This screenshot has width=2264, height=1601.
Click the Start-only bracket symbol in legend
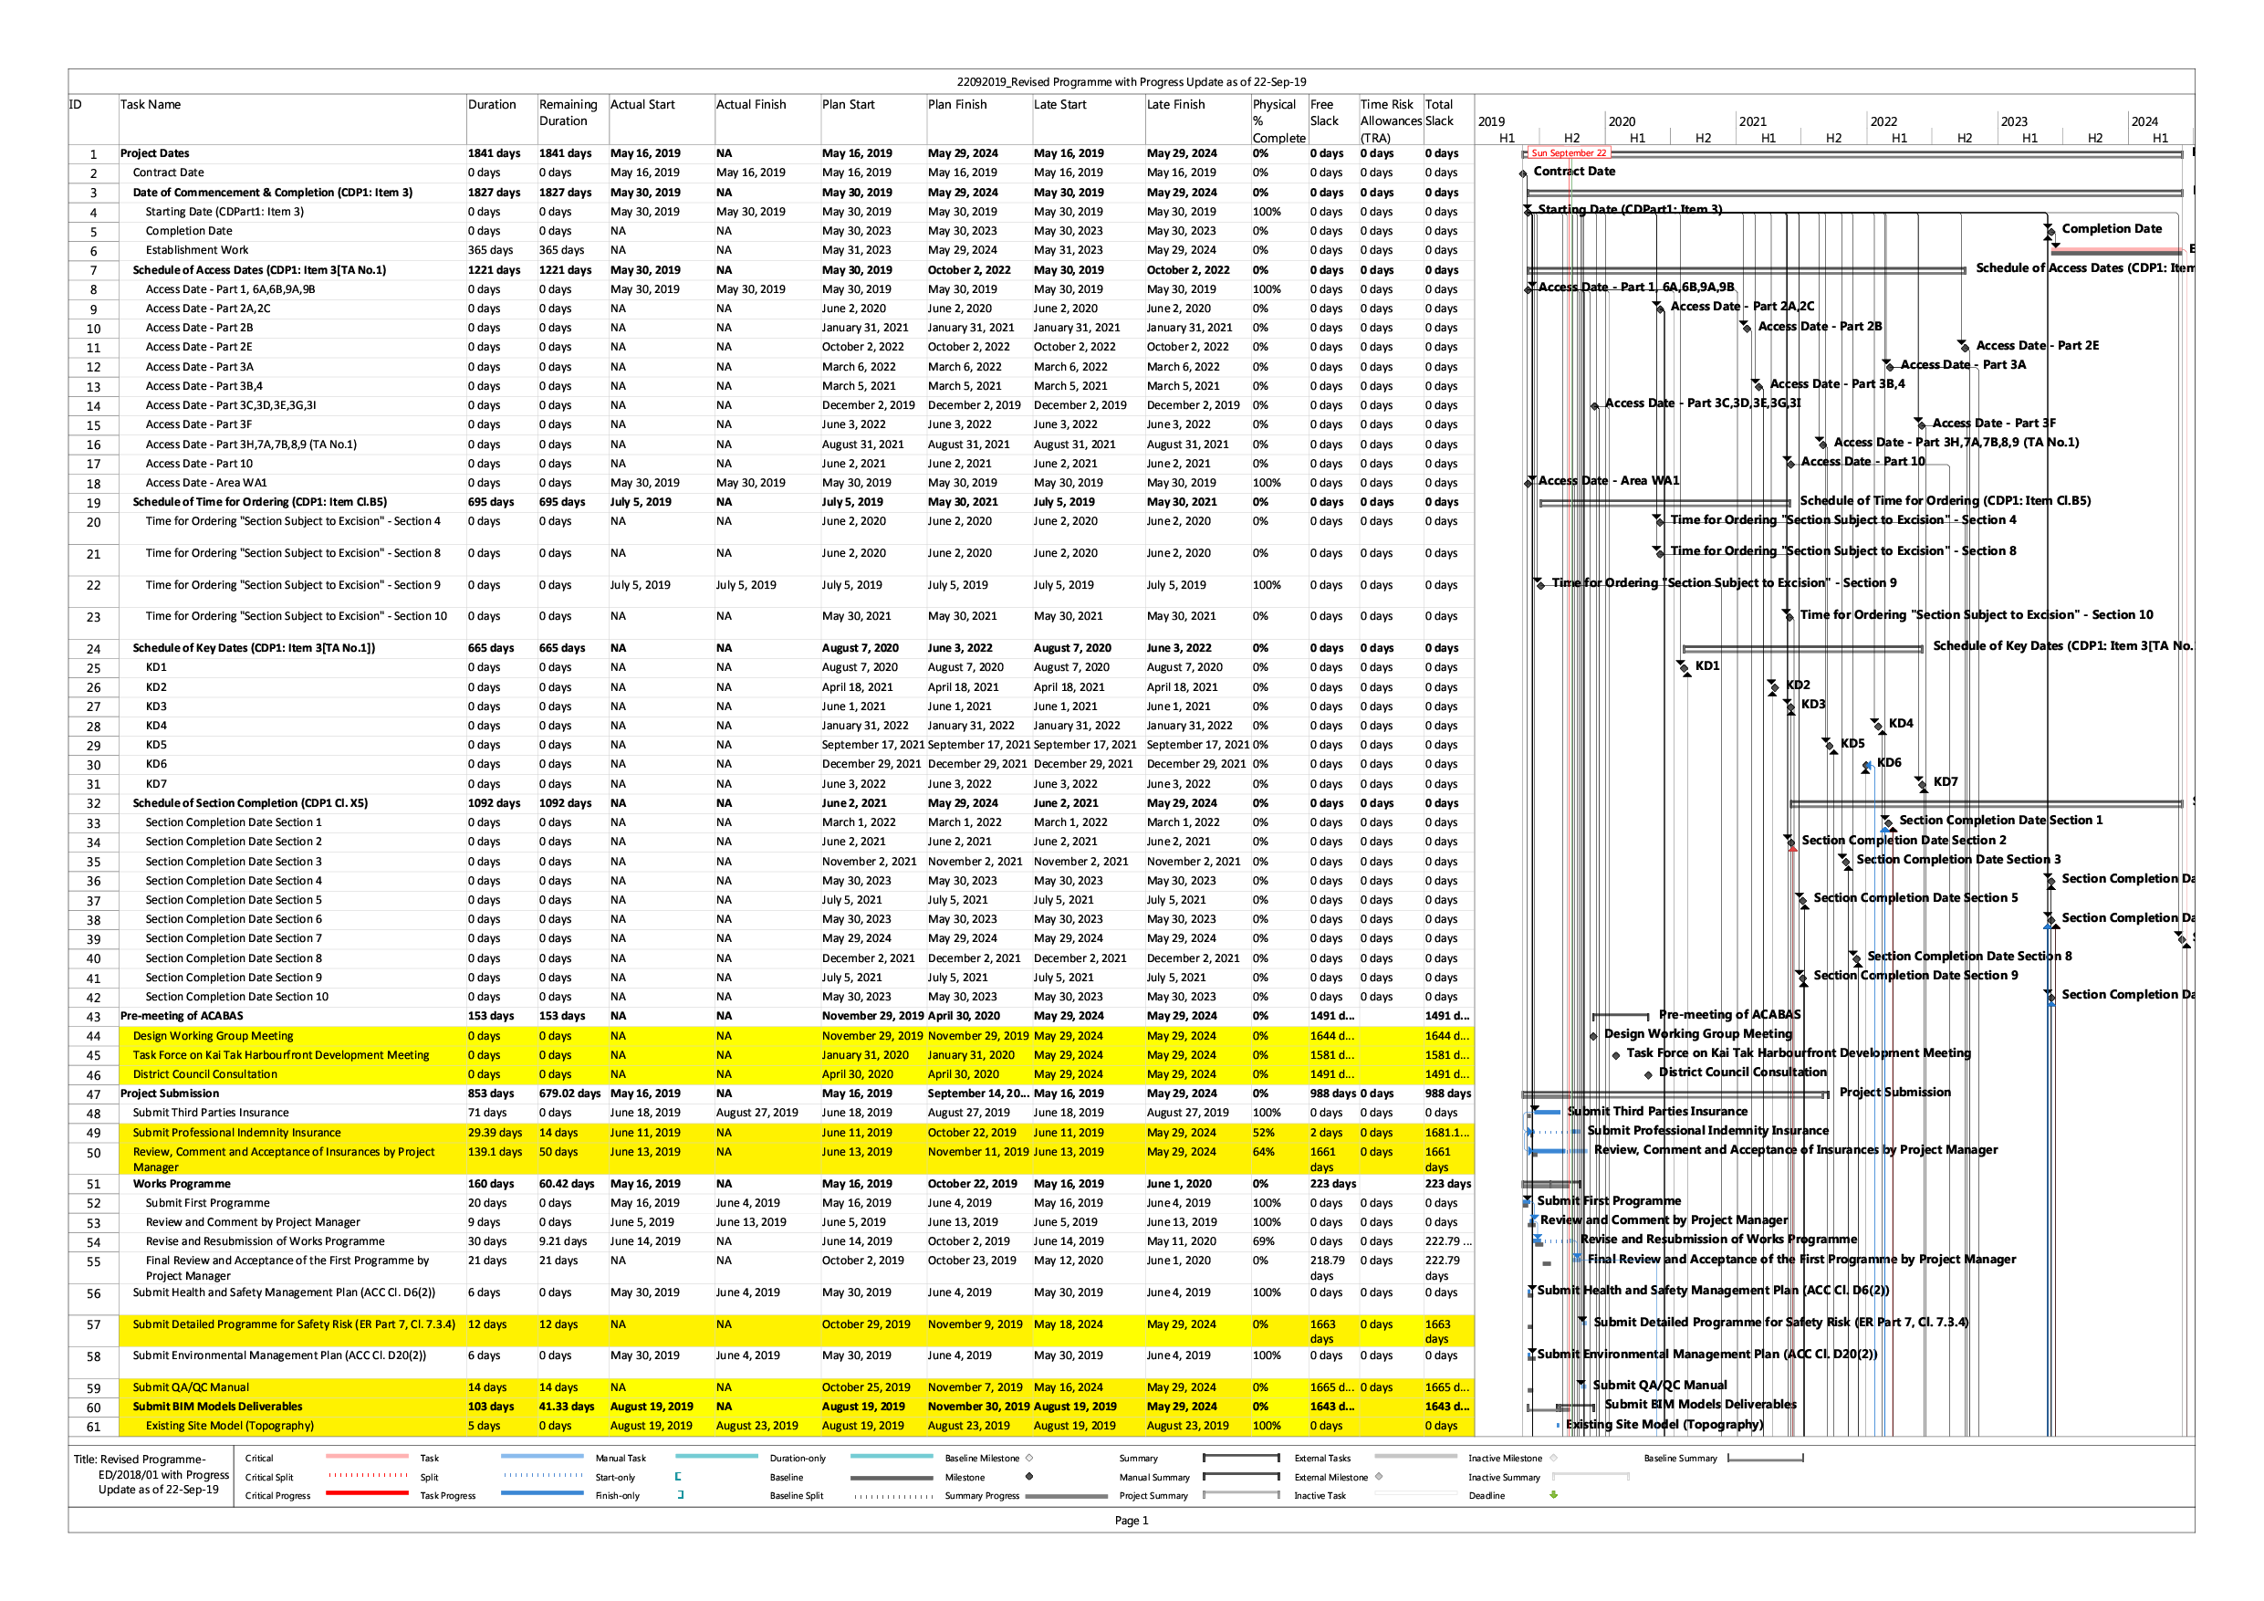677,1477
